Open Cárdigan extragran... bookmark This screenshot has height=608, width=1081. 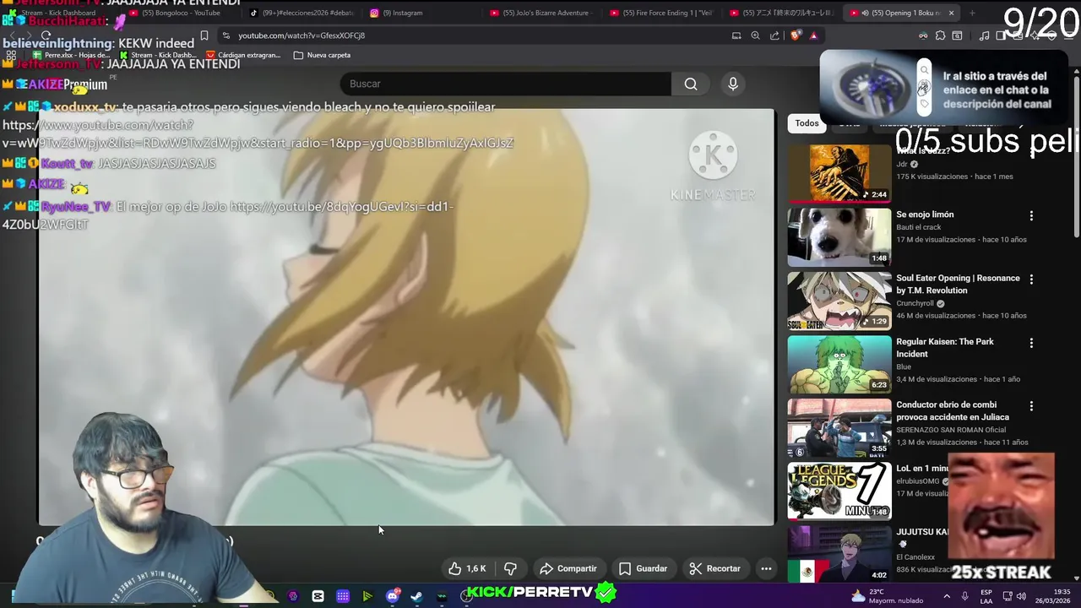click(243, 55)
